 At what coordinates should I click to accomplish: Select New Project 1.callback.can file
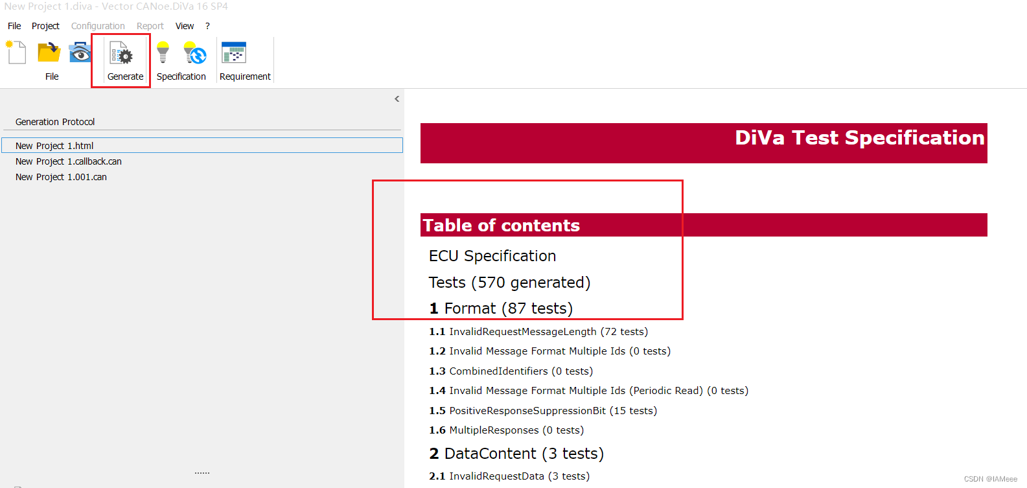pos(69,161)
